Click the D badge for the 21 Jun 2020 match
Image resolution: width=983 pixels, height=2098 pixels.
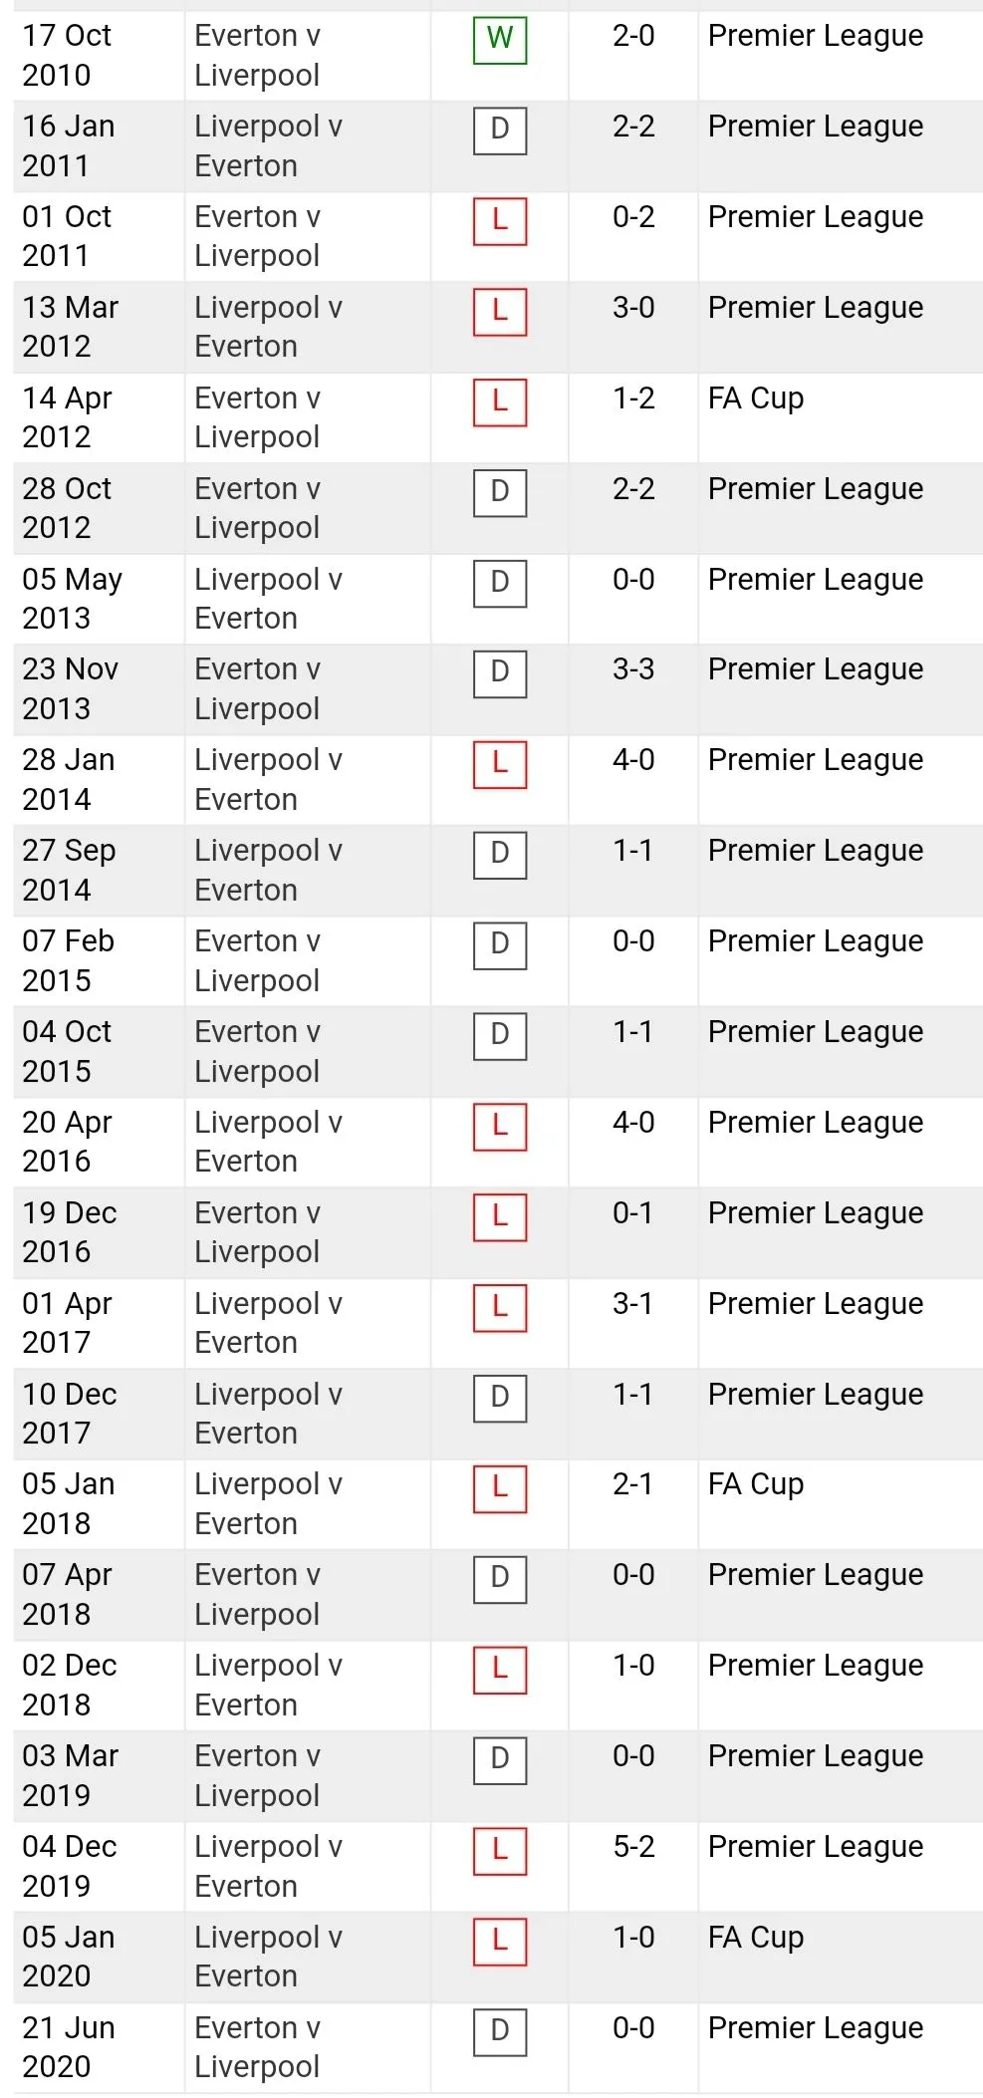[499, 2031]
